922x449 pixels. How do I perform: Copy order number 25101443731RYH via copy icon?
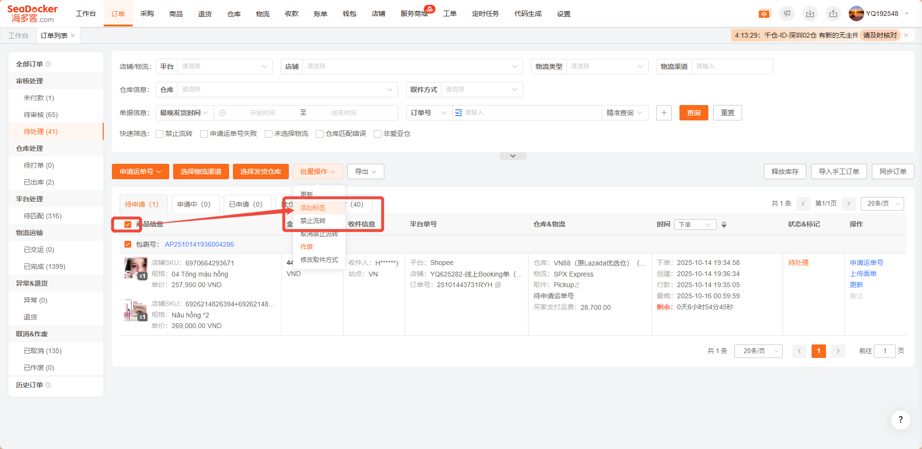498,285
